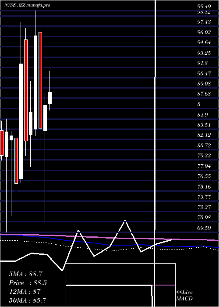Click the 82.12 price level label
This screenshot has width=219, height=307.
point(204,135)
